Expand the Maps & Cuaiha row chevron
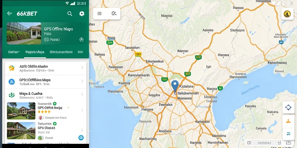The height and width of the screenshot is (148, 297). 82,95
